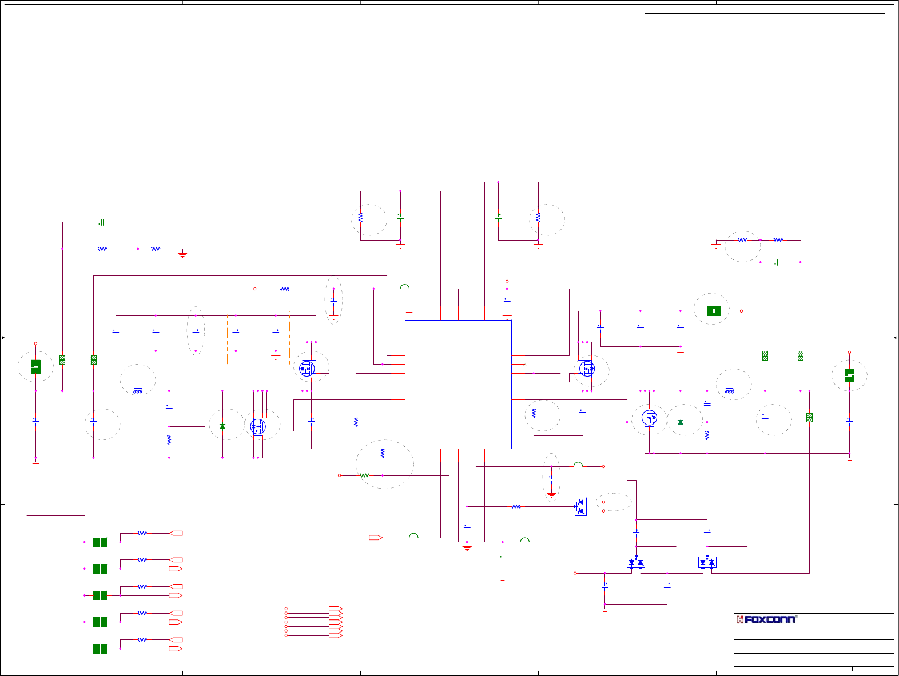Viewport: 899px width, 676px height.
Task: Select the green vertical capacitor above the IC's left side
Action: pos(400,217)
